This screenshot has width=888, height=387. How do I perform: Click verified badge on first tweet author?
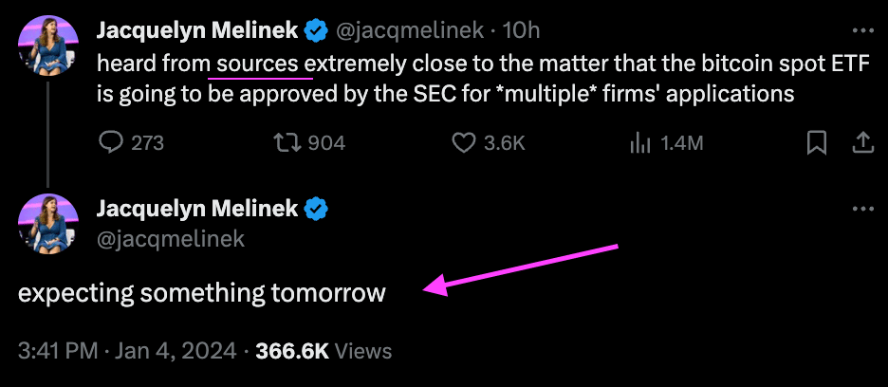(315, 31)
